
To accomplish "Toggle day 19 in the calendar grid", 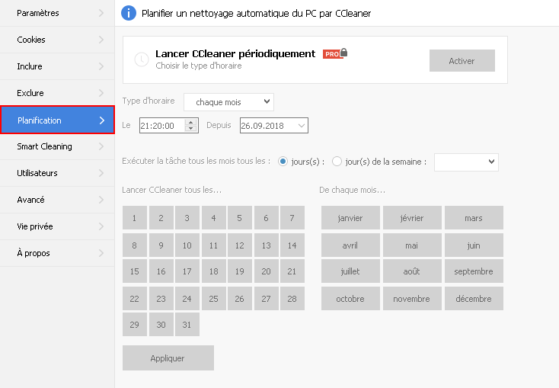I will pyautogui.click(x=240, y=271).
